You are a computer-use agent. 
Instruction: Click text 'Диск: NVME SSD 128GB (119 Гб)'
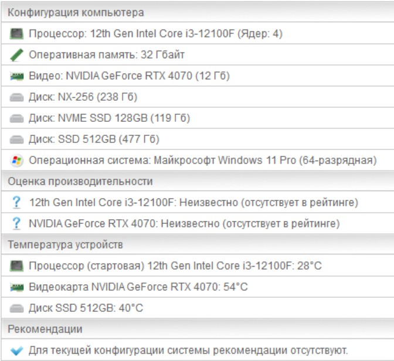[109, 118]
